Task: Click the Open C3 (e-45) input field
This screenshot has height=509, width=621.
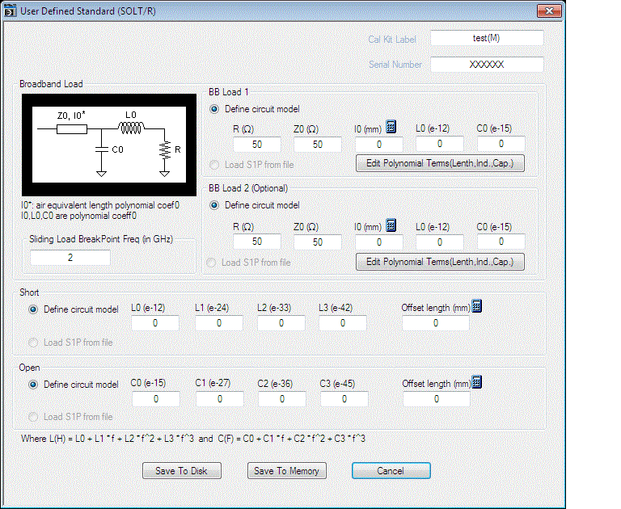Action: [343, 399]
